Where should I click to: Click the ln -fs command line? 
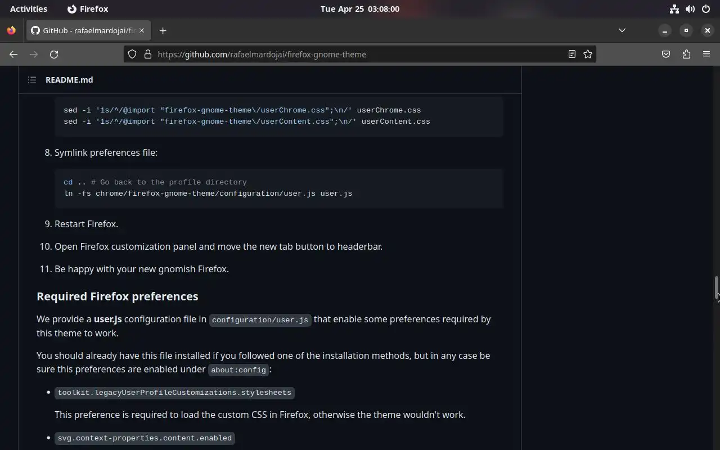[x=208, y=193]
